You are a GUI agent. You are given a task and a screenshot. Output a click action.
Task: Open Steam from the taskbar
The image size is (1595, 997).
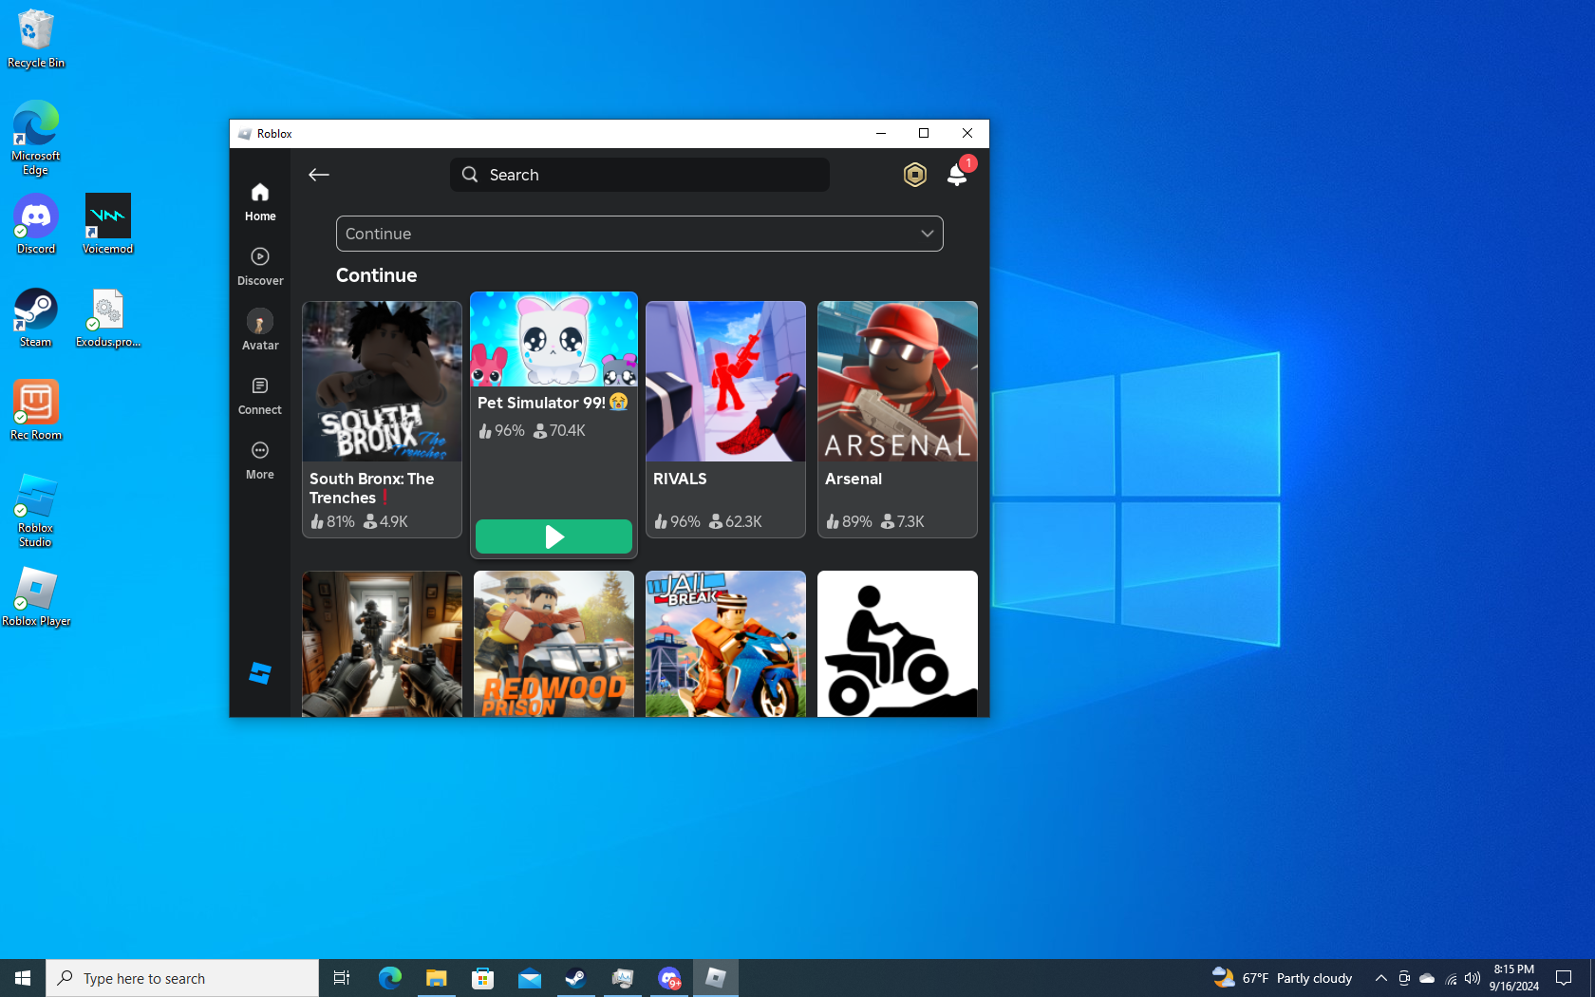click(575, 978)
